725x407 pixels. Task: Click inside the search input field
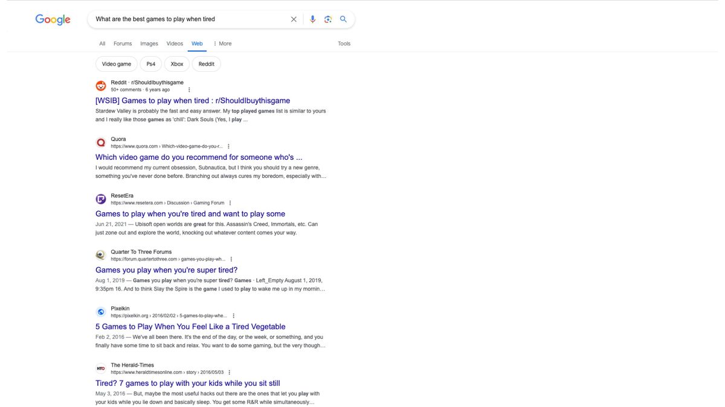pos(181,19)
